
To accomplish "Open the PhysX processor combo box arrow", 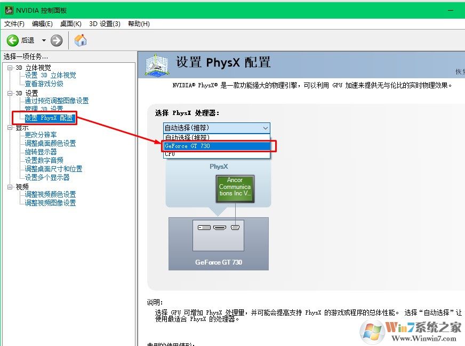I will 266,128.
